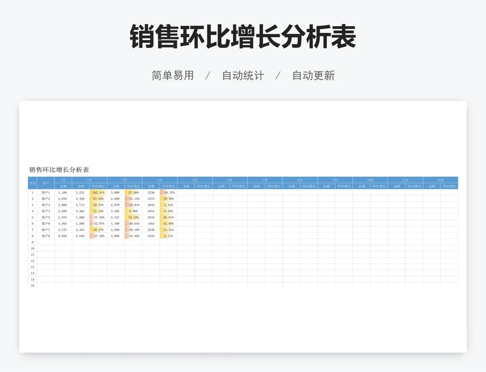The width and height of the screenshot is (486, 372).
Task: Select the 8.51% growth cell
Action: [x=169, y=235]
